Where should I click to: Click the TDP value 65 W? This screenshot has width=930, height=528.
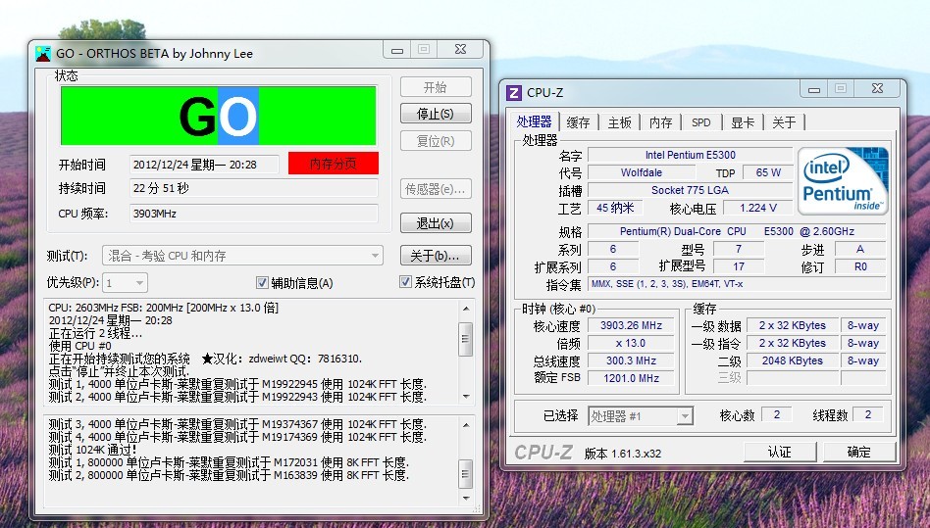click(768, 172)
